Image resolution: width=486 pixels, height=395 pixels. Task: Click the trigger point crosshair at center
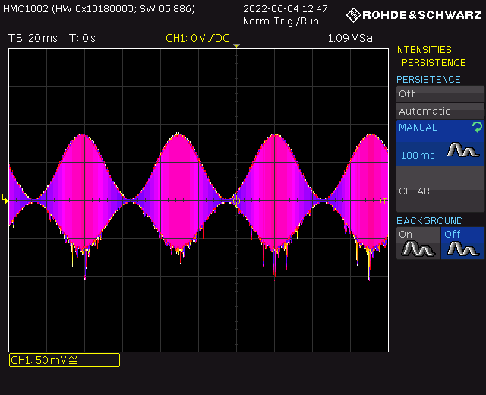click(x=236, y=201)
